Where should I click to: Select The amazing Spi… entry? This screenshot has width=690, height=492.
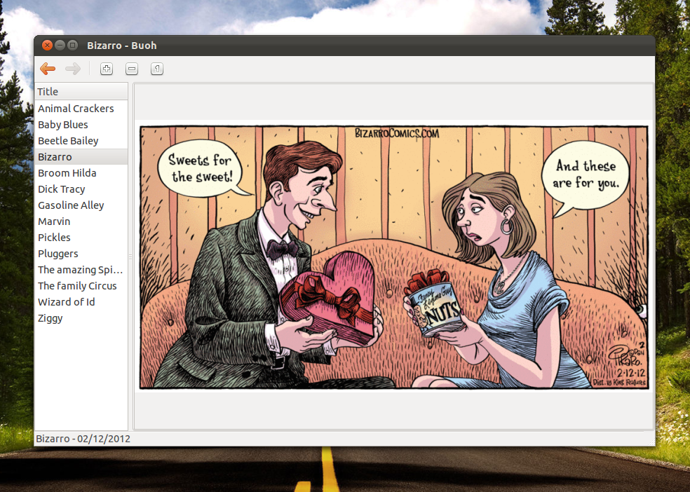pos(81,270)
